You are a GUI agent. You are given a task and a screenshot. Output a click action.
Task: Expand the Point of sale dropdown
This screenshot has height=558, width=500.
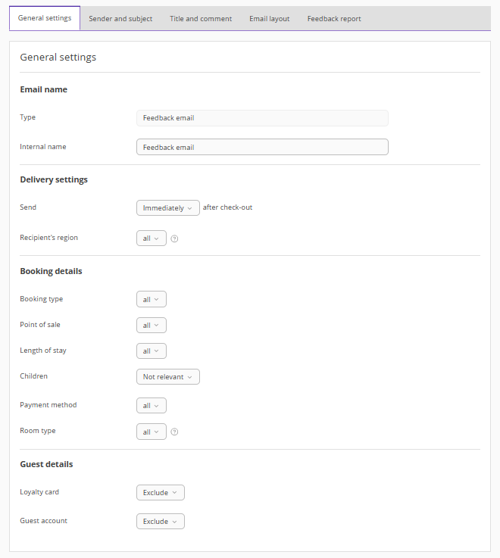[151, 326]
